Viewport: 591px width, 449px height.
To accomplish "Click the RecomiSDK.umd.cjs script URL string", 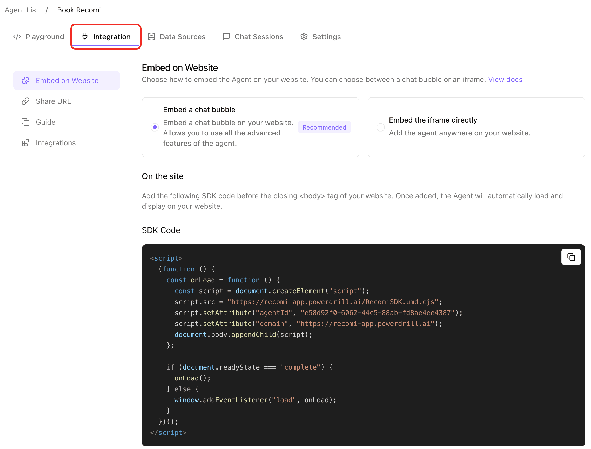I will [x=333, y=302].
